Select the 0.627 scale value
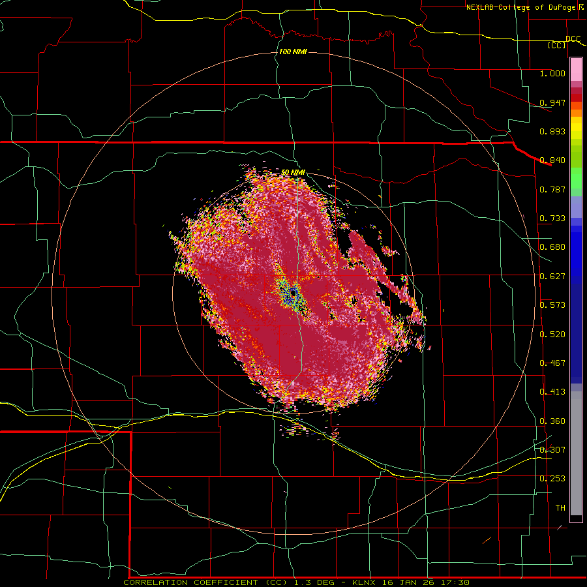The image size is (587, 587). [x=552, y=277]
